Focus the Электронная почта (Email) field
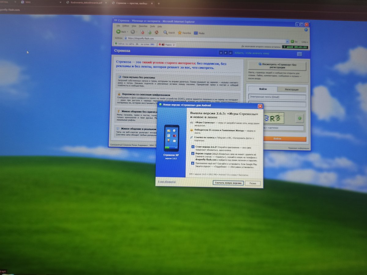 (x=277, y=97)
